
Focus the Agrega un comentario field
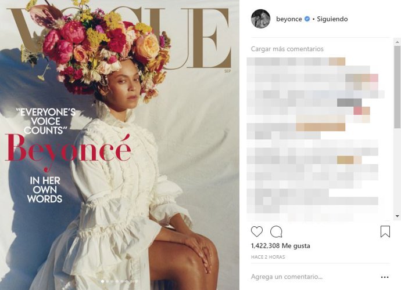(x=313, y=277)
